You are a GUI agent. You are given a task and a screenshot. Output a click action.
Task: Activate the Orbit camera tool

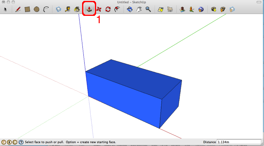130,9
